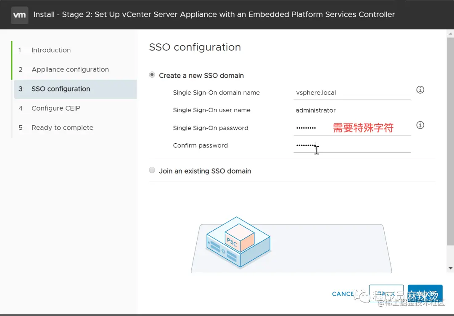Click the Single Sign-On user name label
The width and height of the screenshot is (454, 316).
[211, 110]
